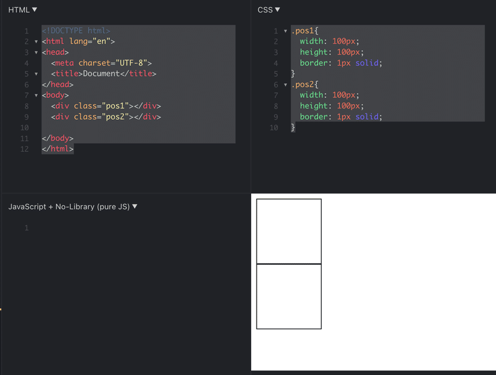
Task: Collapse the .pos2 rule fold arrow
Action: tap(285, 84)
